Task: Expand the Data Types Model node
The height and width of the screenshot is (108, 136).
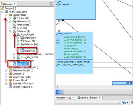Action: 6,77
